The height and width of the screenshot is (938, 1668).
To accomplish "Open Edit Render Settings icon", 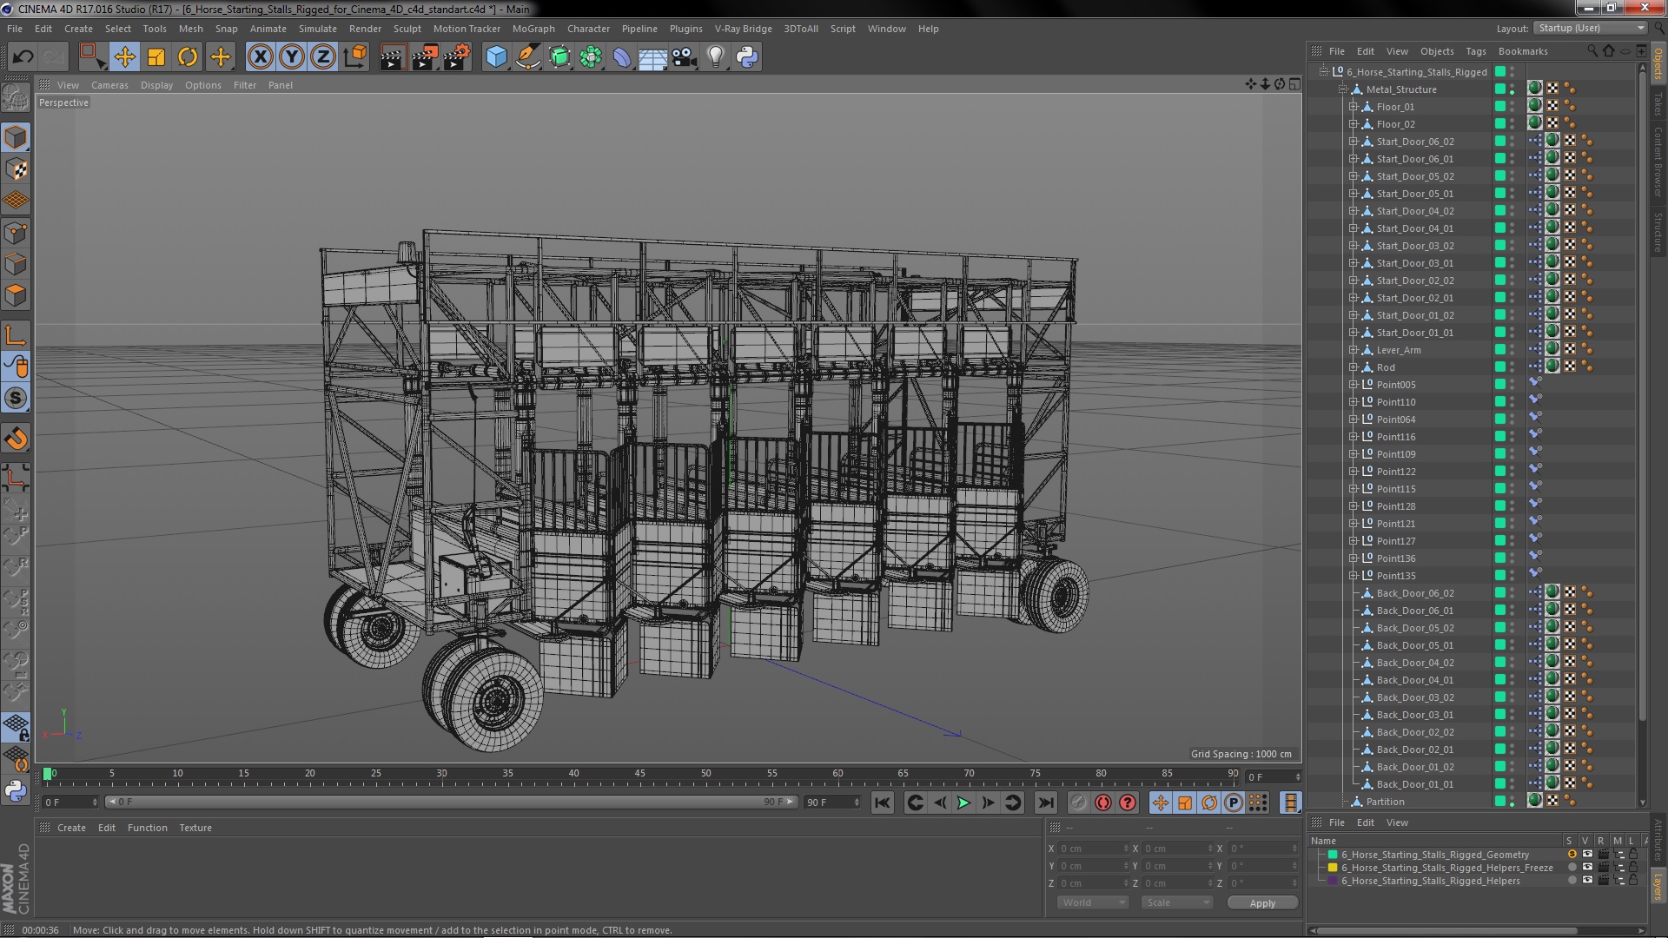I will 456,57.
